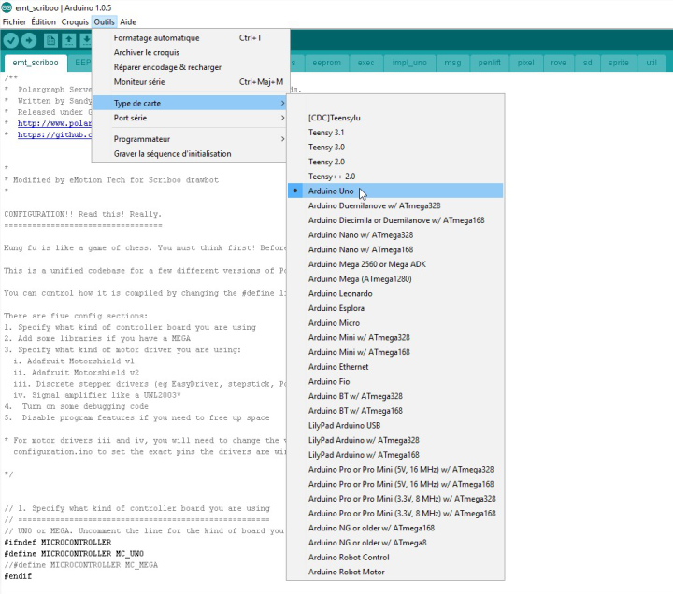The height and width of the screenshot is (594, 673).
Task: Open the Aide menu
Action: [x=128, y=21]
